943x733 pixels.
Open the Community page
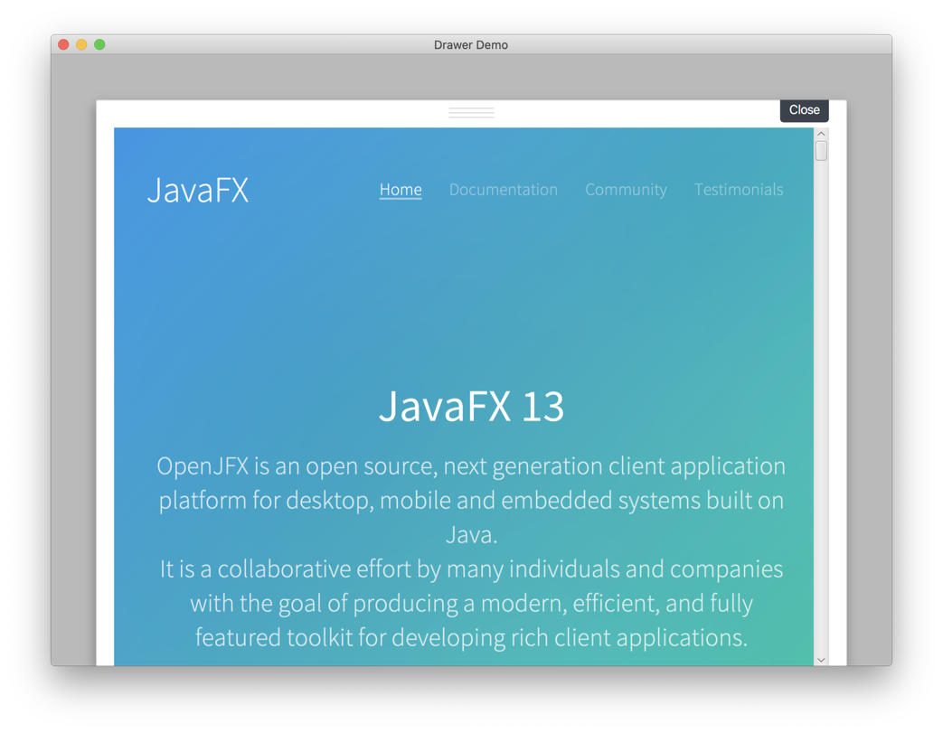click(627, 190)
